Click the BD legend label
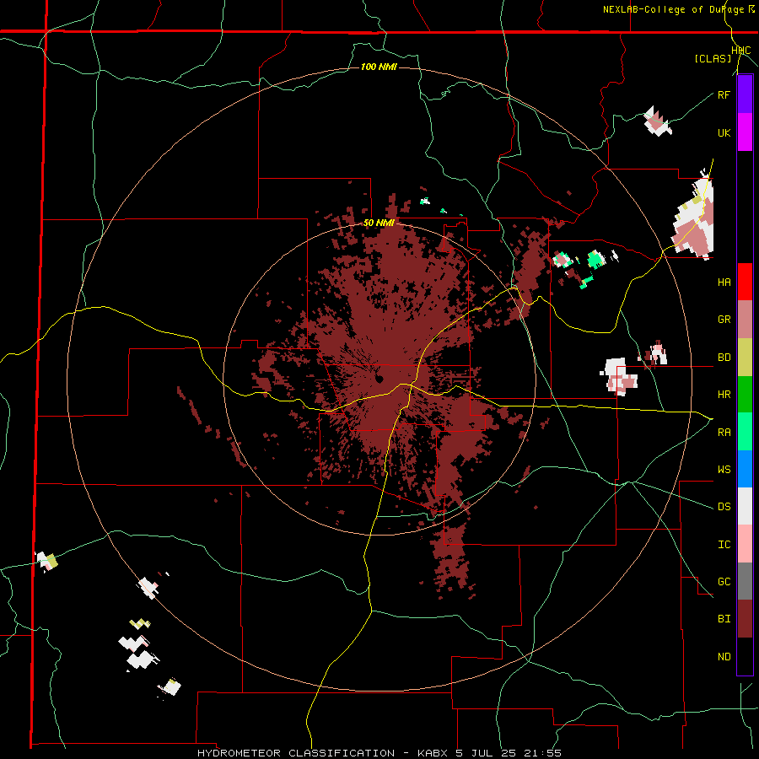 724,358
